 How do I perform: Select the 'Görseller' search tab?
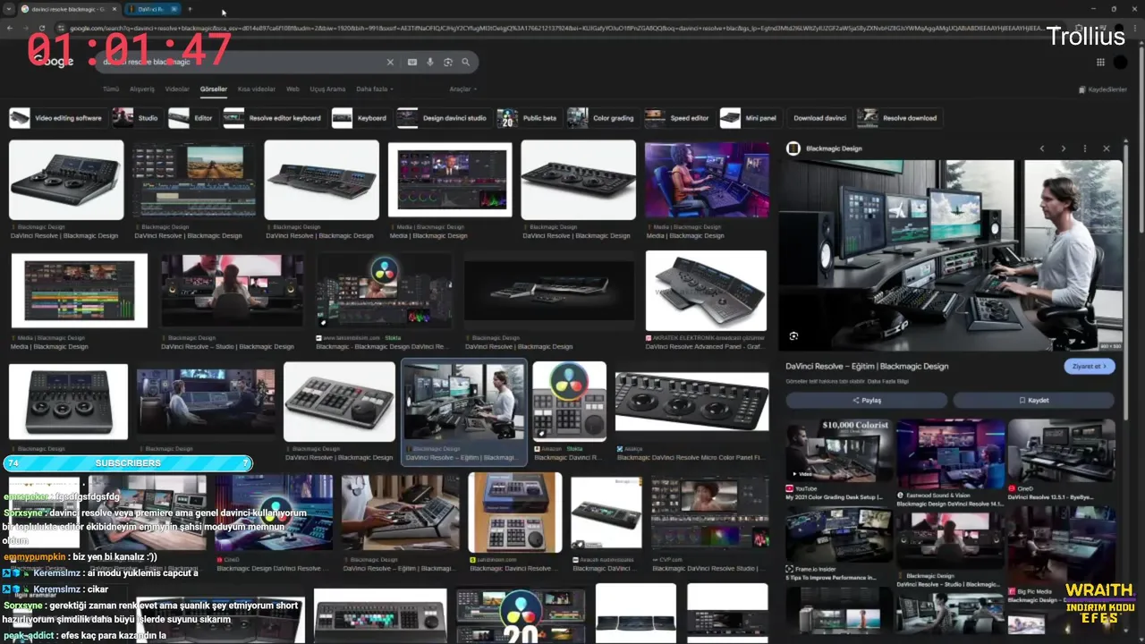214,89
